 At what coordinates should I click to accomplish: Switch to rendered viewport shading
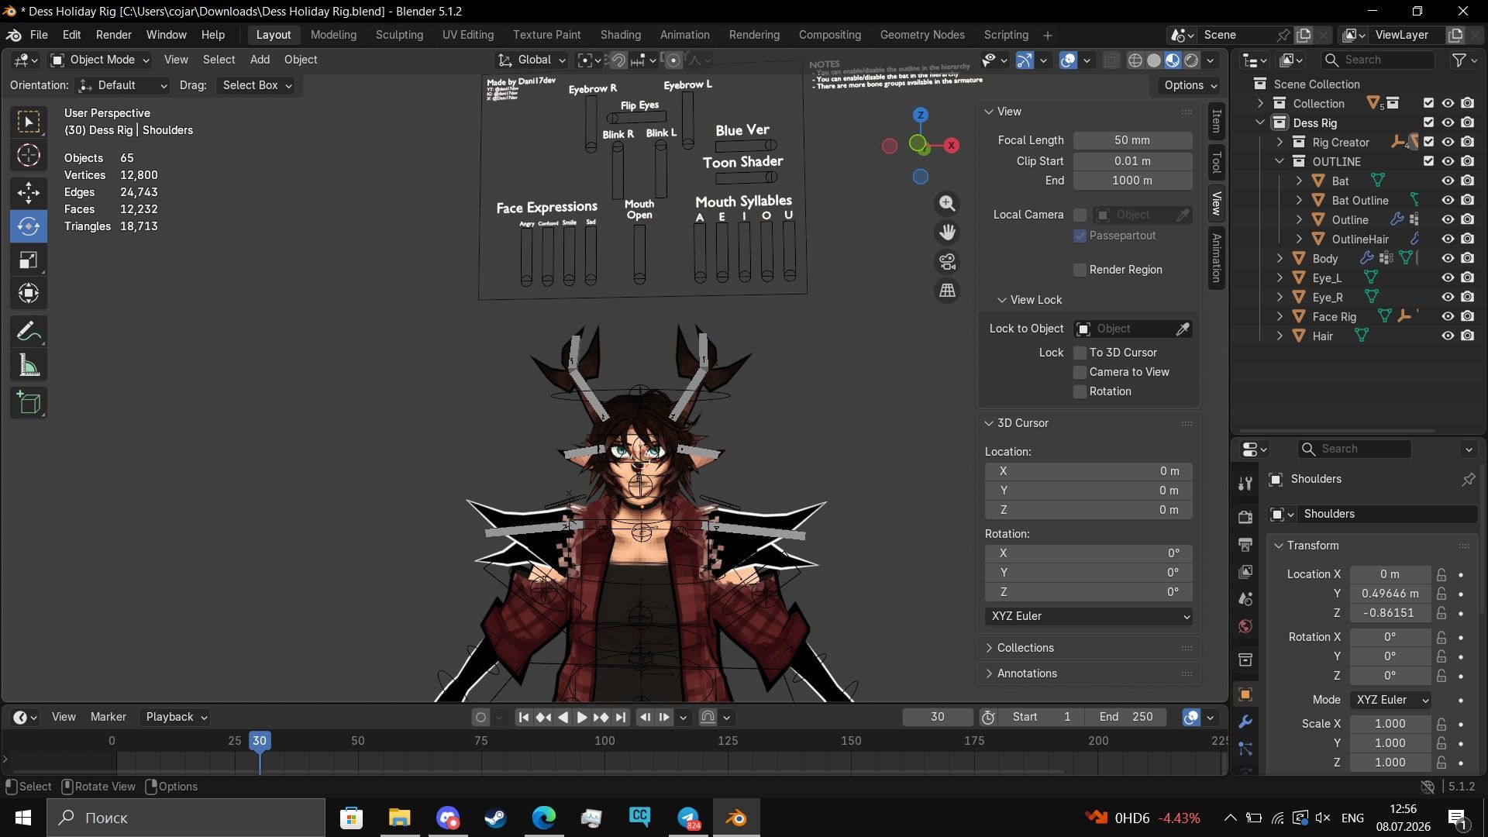(1192, 60)
